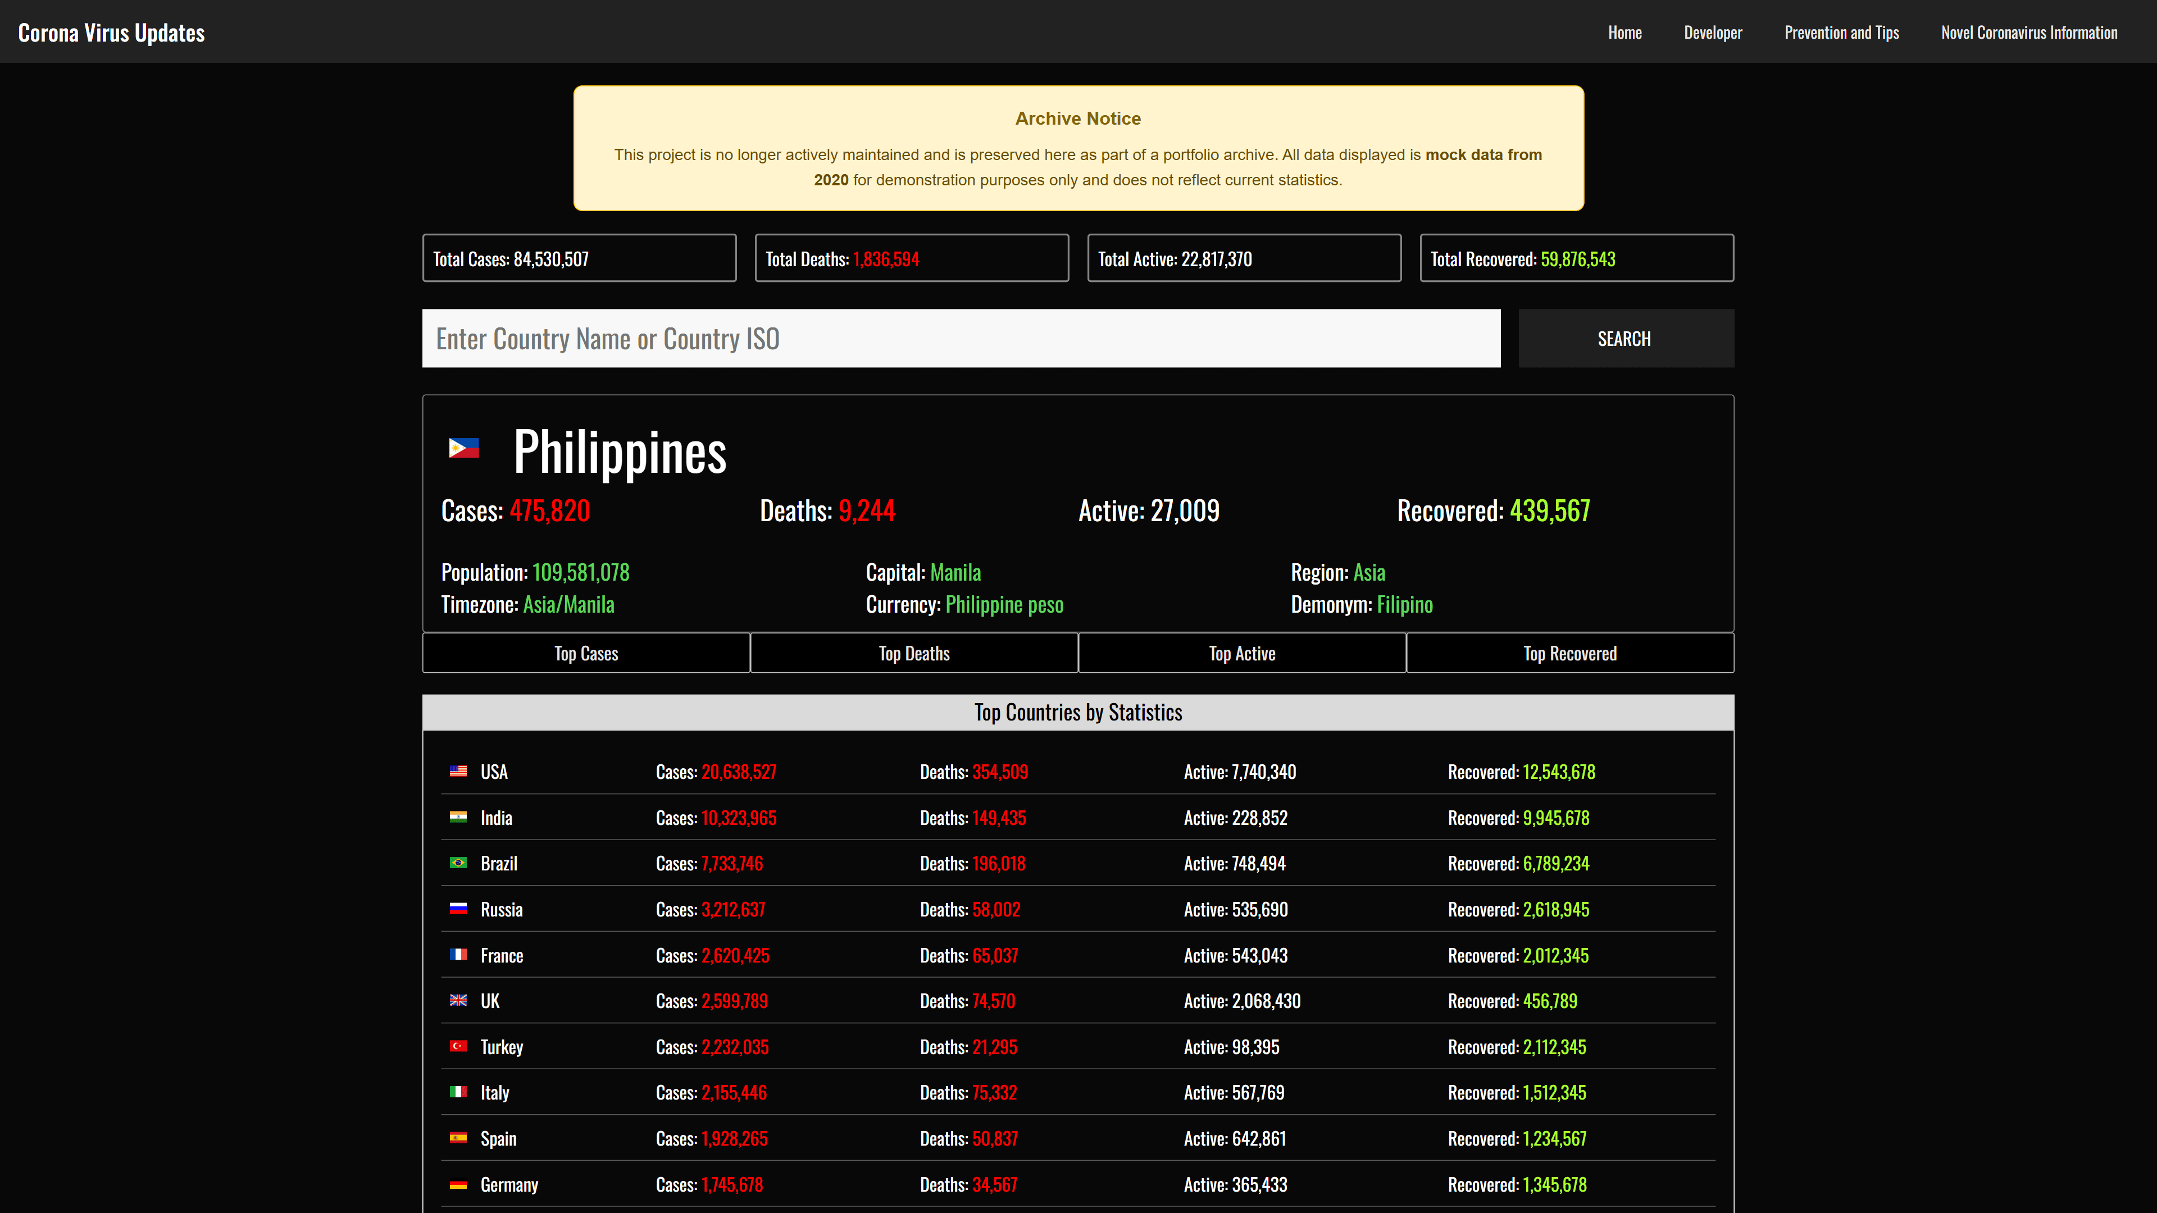The image size is (2157, 1213).
Task: Open the Developer nav link
Action: tap(1713, 33)
